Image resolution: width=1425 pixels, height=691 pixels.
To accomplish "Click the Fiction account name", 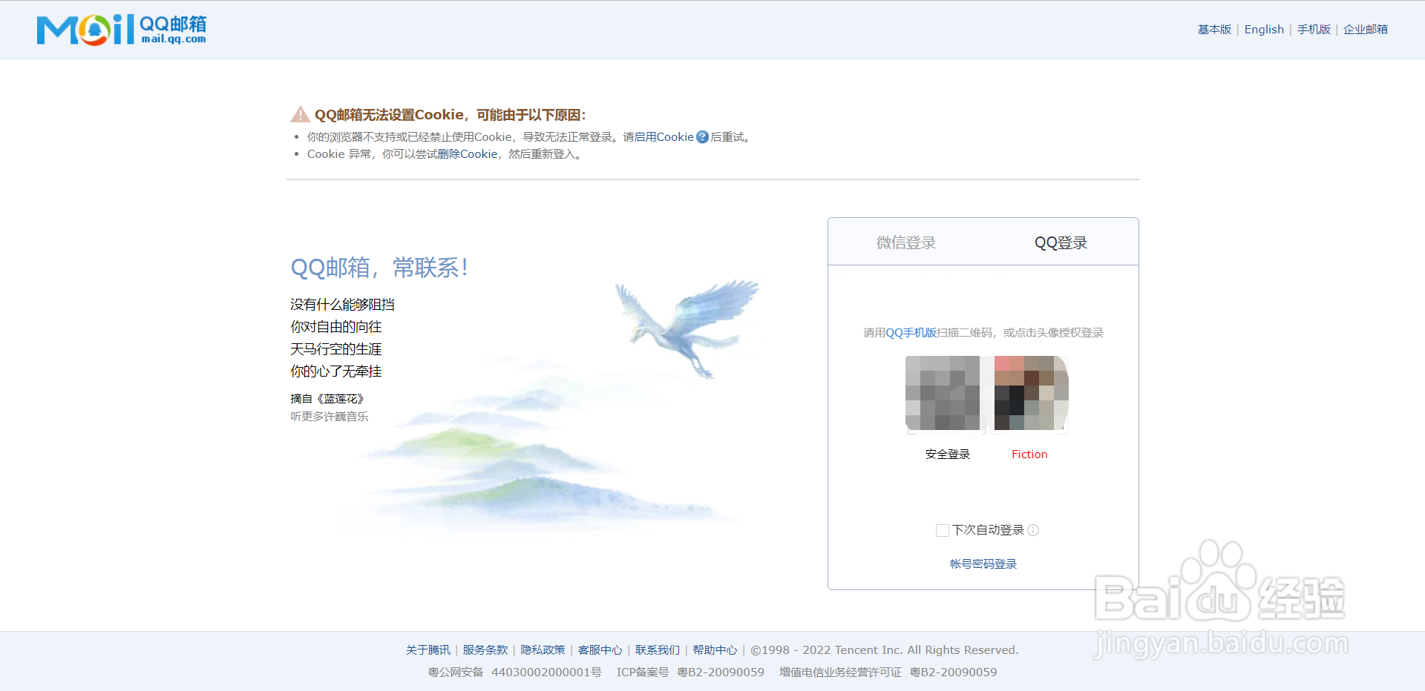I will [1029, 454].
